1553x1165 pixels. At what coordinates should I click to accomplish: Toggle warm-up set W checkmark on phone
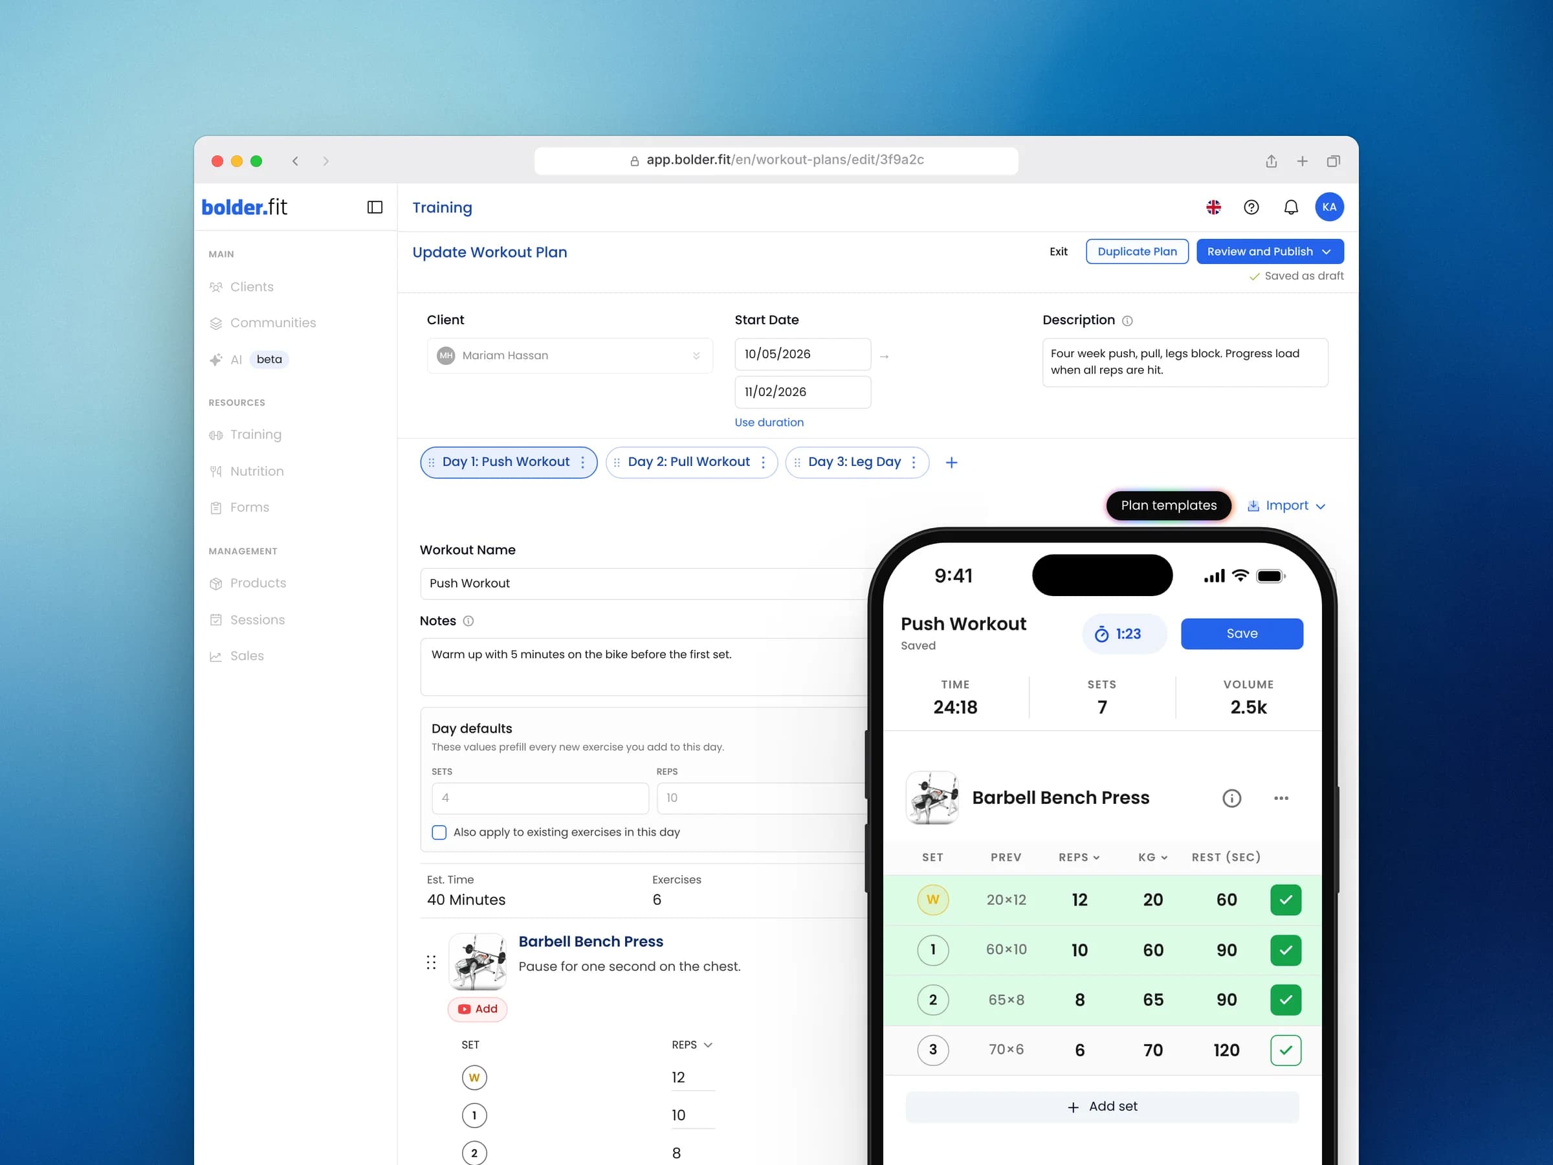[x=1286, y=900]
